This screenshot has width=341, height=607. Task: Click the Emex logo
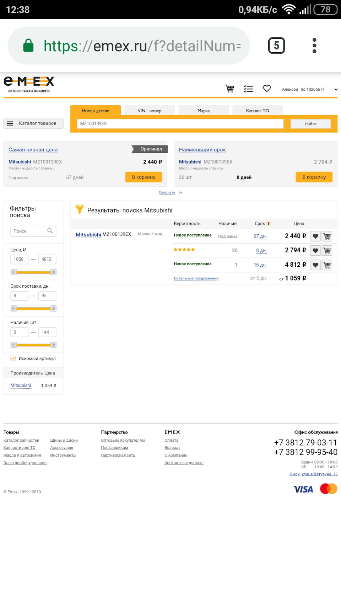[29, 84]
